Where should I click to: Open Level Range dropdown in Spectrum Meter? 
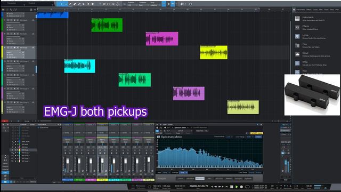pyautogui.click(x=250, y=137)
